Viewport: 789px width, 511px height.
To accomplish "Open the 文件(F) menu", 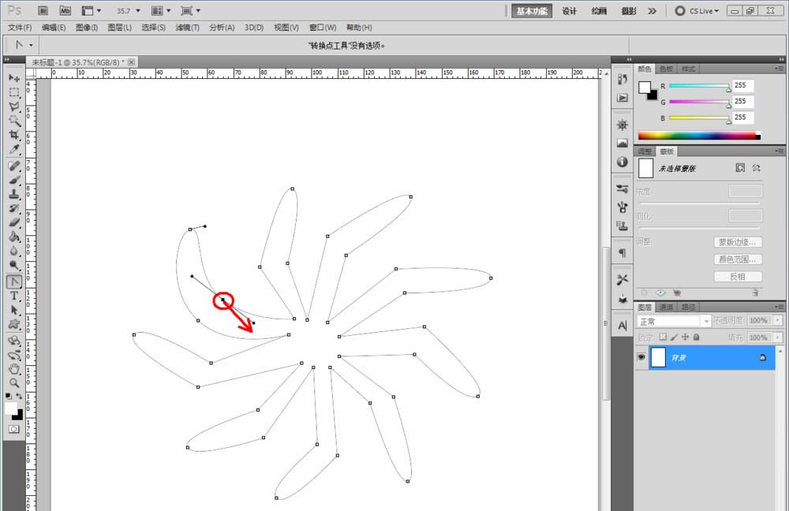I will coord(20,27).
